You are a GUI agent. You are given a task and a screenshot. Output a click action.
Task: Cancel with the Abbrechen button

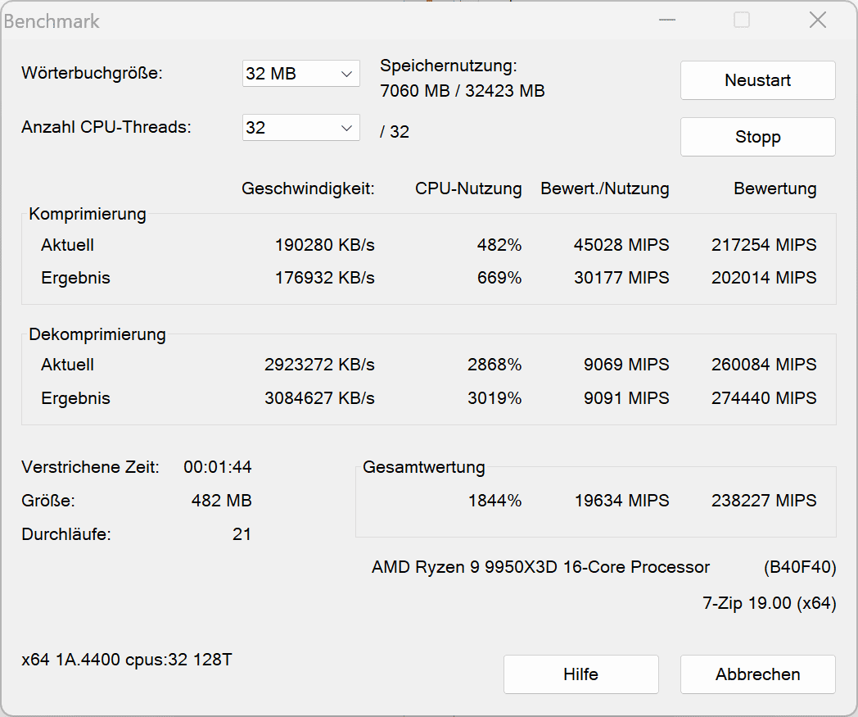pos(757,674)
